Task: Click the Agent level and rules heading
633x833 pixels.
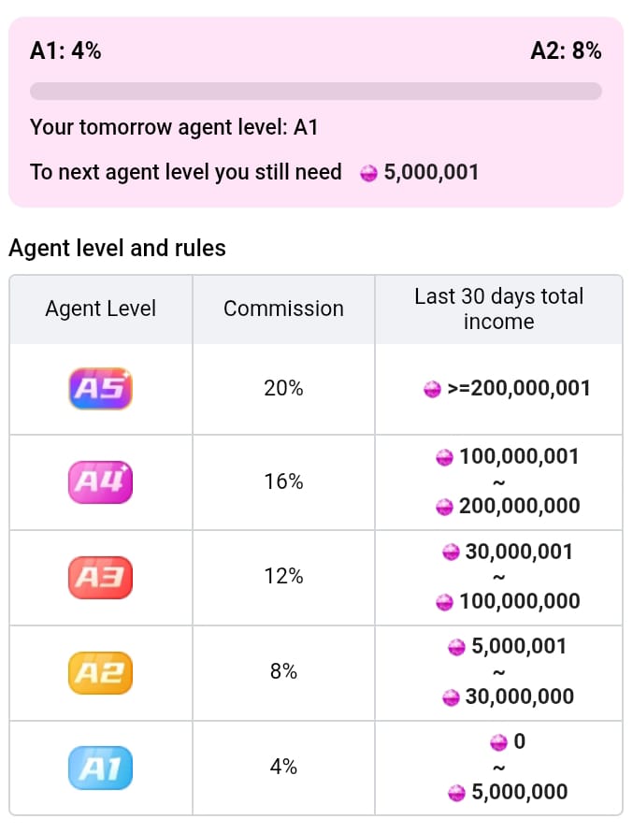Action: pyautogui.click(x=117, y=249)
